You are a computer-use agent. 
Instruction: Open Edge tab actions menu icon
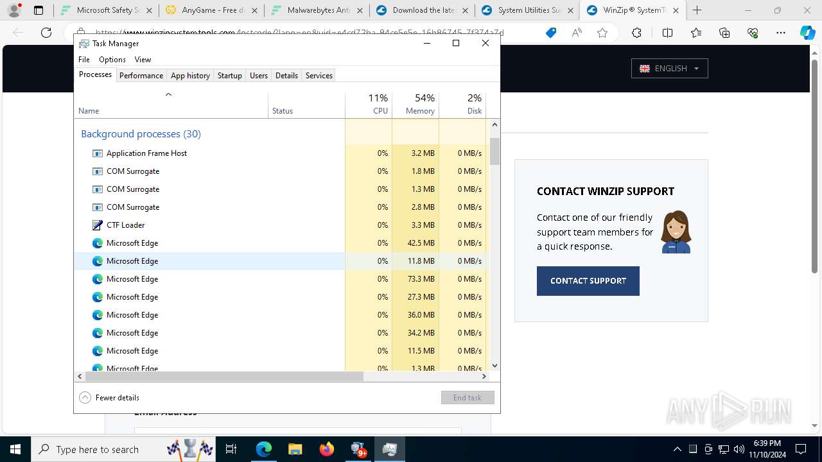pyautogui.click(x=39, y=10)
